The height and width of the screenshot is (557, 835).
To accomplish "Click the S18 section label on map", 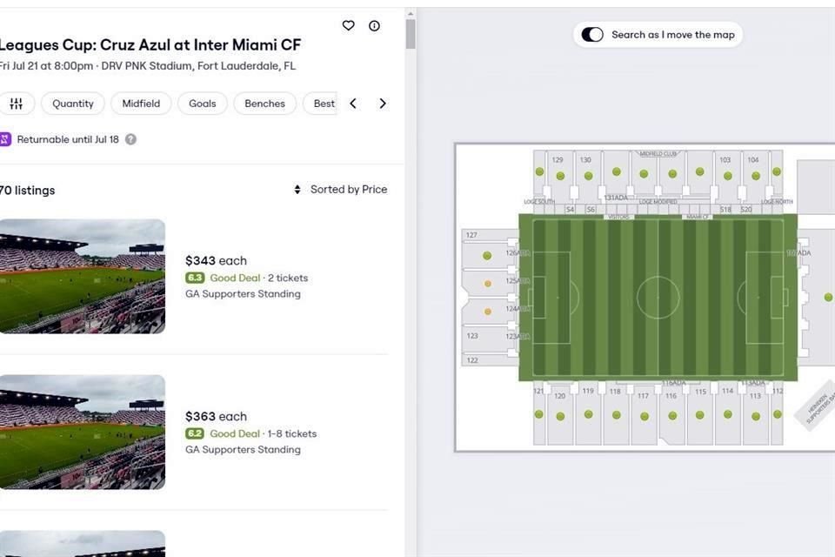I will coord(725,210).
